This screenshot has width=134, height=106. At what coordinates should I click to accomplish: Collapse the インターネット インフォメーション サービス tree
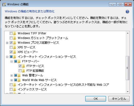coord(7,57)
